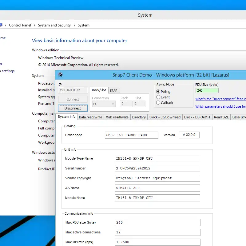Click the Disconnect button

pos(73,108)
